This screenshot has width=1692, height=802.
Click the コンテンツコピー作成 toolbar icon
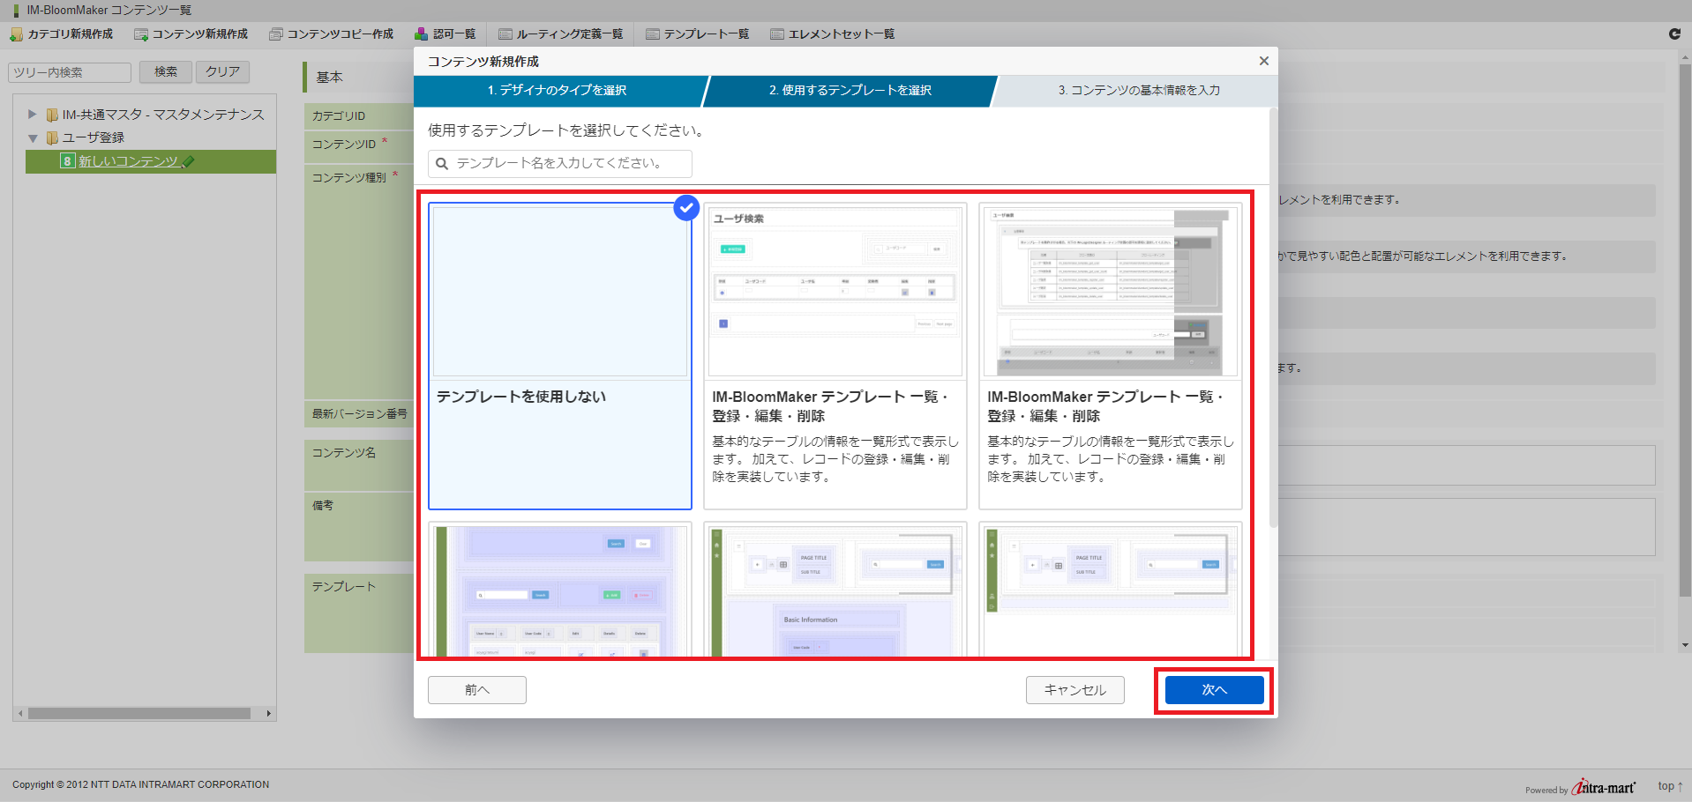coord(276,34)
